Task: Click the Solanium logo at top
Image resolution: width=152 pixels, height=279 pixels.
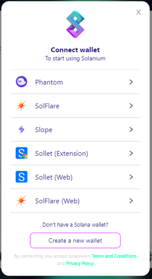Action: click(75, 24)
